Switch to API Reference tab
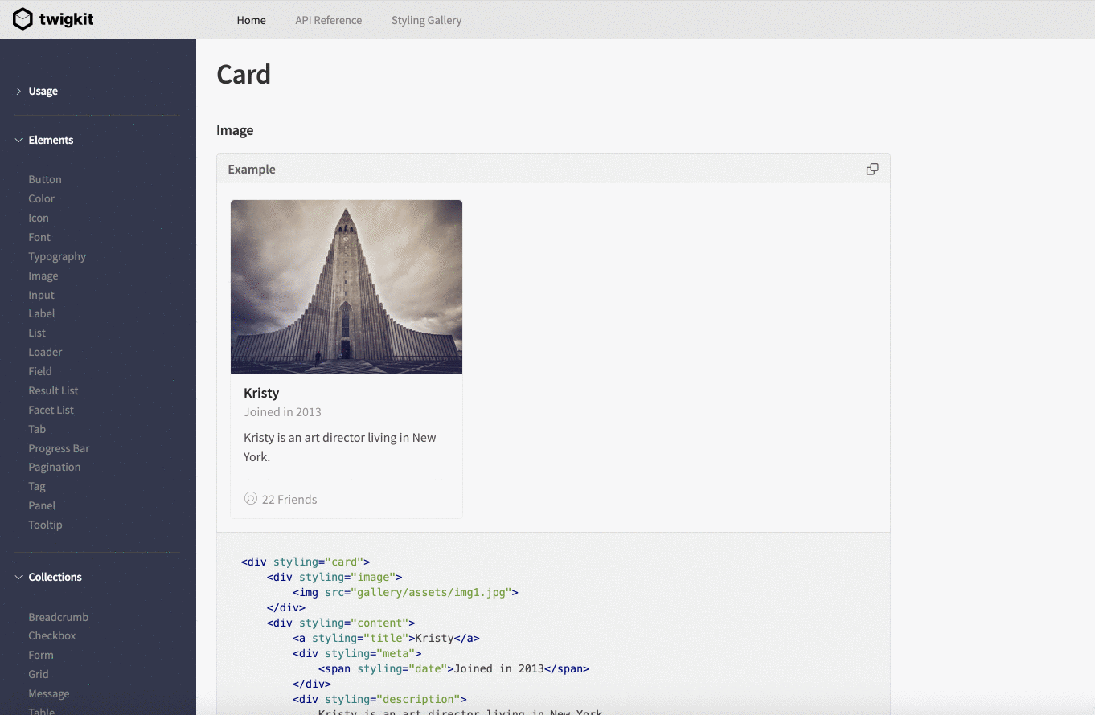1095x715 pixels. [x=328, y=20]
